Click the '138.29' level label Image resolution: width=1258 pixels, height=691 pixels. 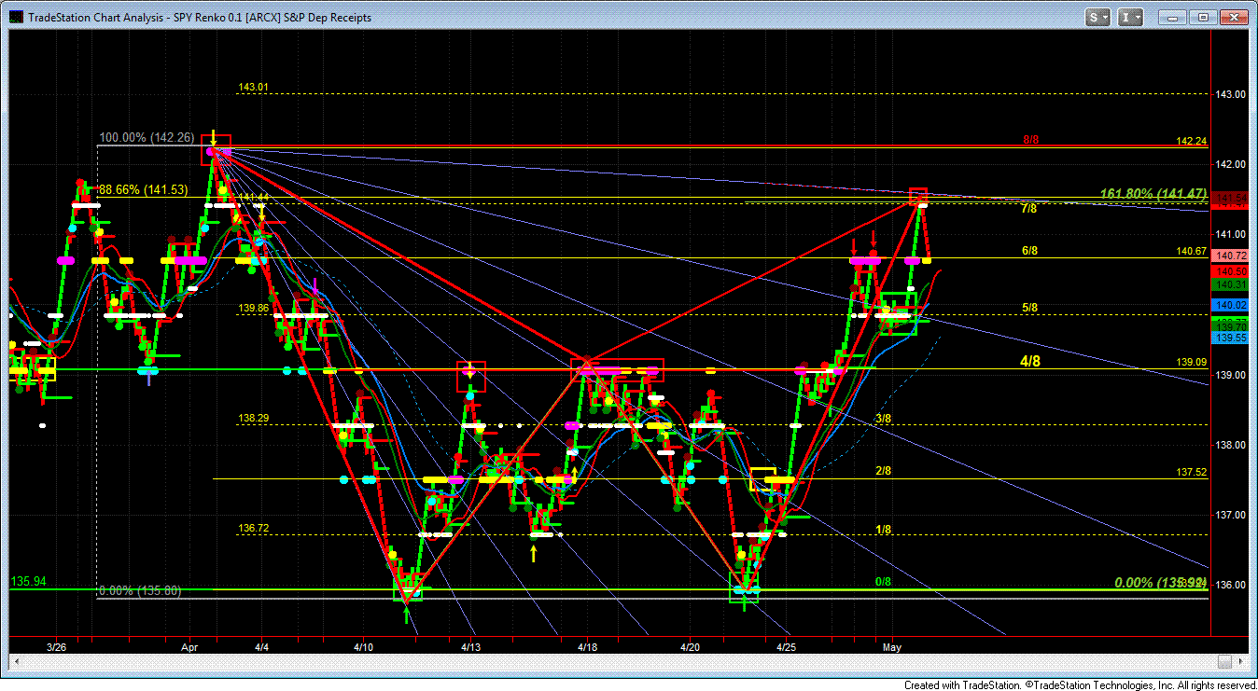[x=253, y=419]
